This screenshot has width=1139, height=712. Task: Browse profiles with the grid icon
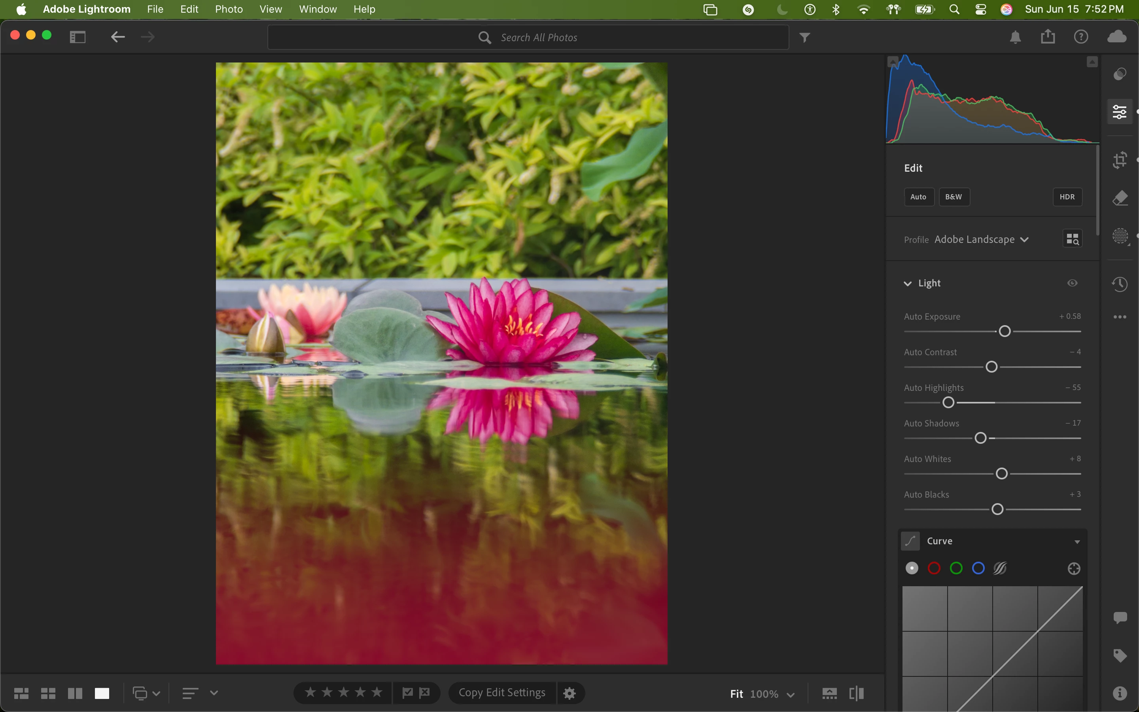tap(1072, 239)
